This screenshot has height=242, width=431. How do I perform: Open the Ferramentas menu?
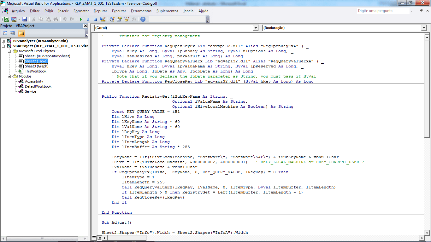(x=141, y=11)
